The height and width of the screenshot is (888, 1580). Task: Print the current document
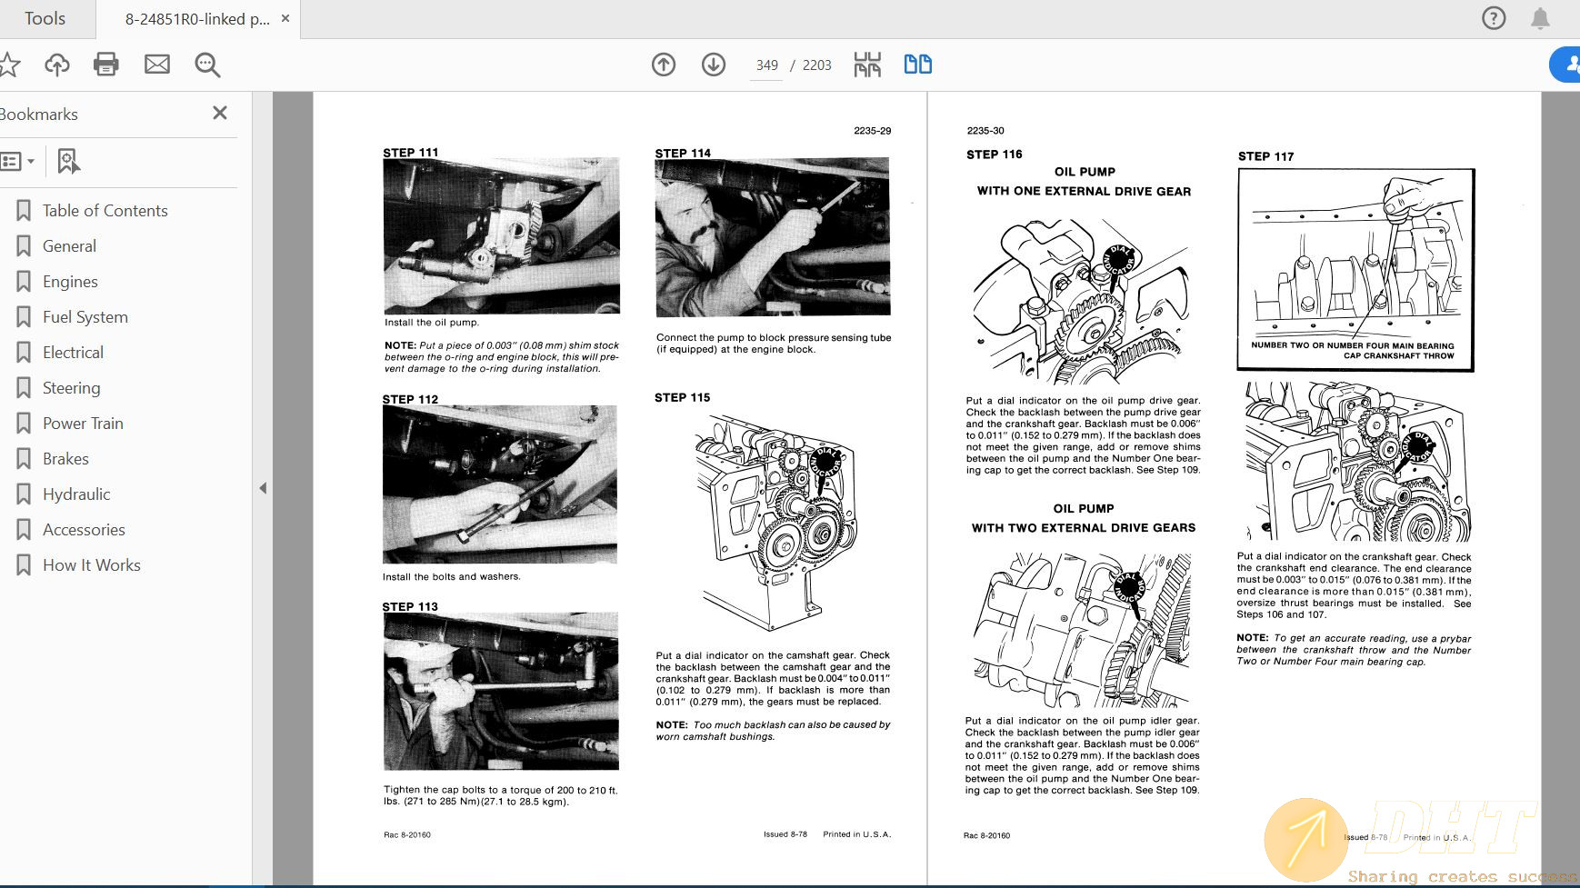pyautogui.click(x=105, y=65)
